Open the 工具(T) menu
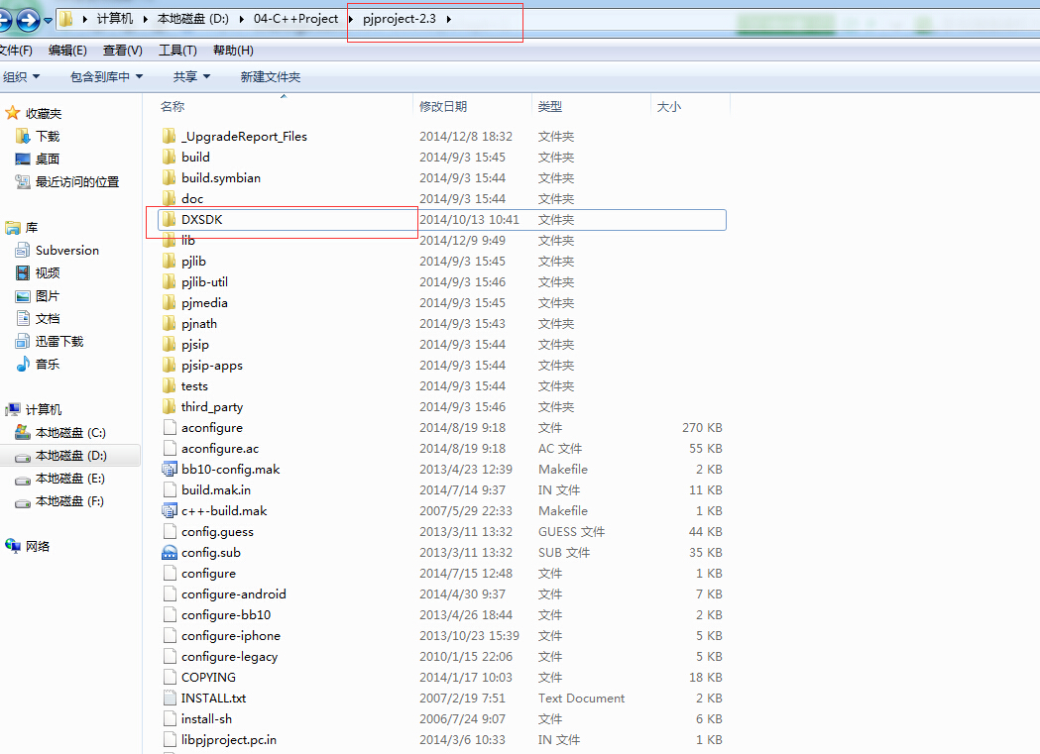The width and height of the screenshot is (1040, 754). click(x=177, y=51)
